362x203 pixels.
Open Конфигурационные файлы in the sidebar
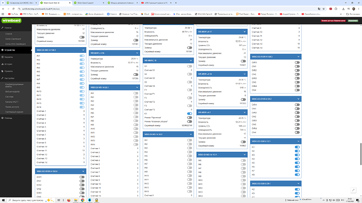[14, 85]
